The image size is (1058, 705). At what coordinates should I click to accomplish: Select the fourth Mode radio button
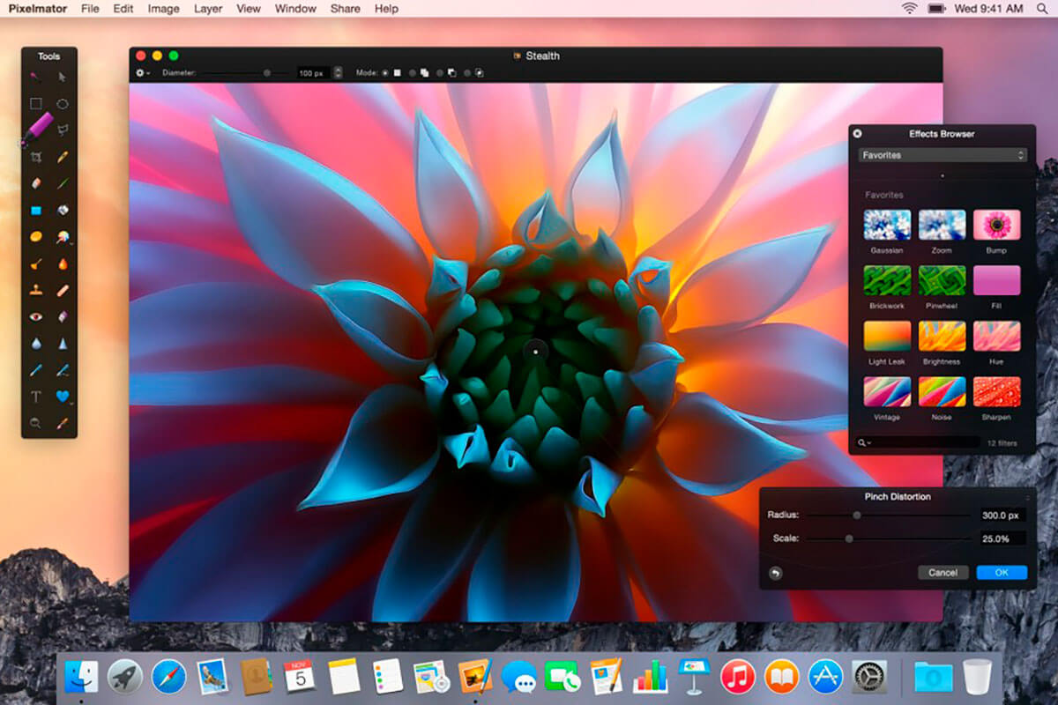click(467, 72)
